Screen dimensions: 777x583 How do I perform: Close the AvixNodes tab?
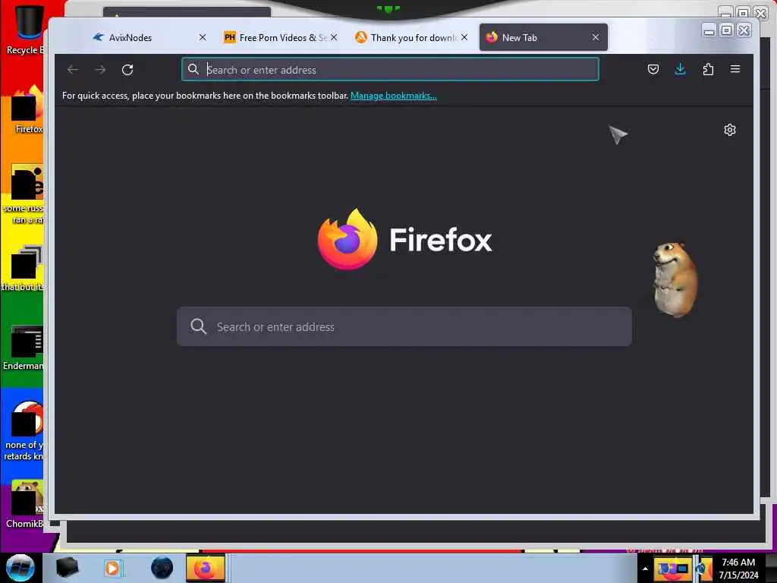(x=203, y=38)
